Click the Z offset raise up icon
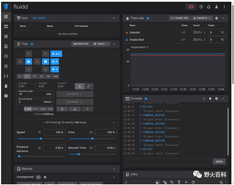 pos(62,109)
